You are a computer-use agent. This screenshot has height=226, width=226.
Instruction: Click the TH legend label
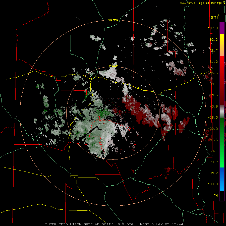pyautogui.click(x=216, y=195)
